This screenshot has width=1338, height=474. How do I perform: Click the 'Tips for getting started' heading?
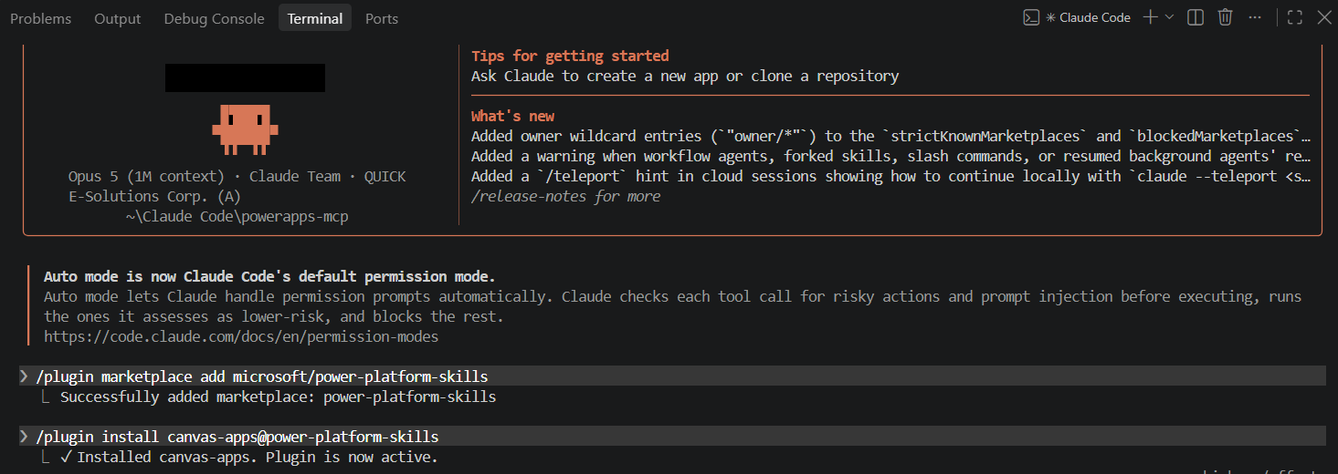(570, 56)
